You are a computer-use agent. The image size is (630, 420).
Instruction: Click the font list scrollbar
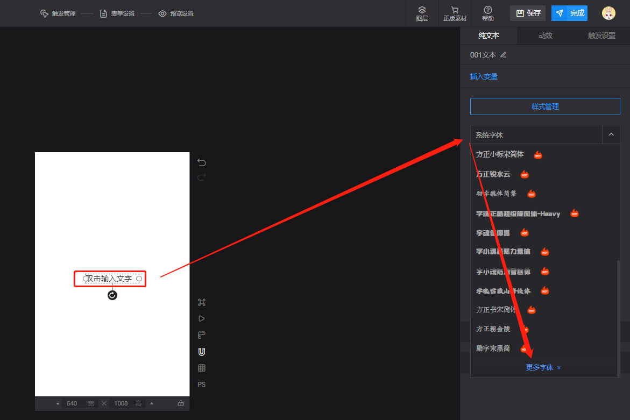click(x=618, y=318)
